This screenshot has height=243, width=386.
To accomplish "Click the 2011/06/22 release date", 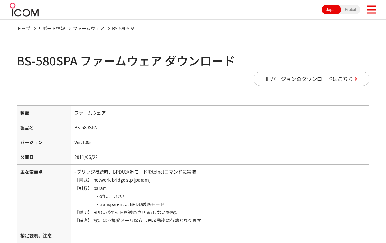I will 86,157.
